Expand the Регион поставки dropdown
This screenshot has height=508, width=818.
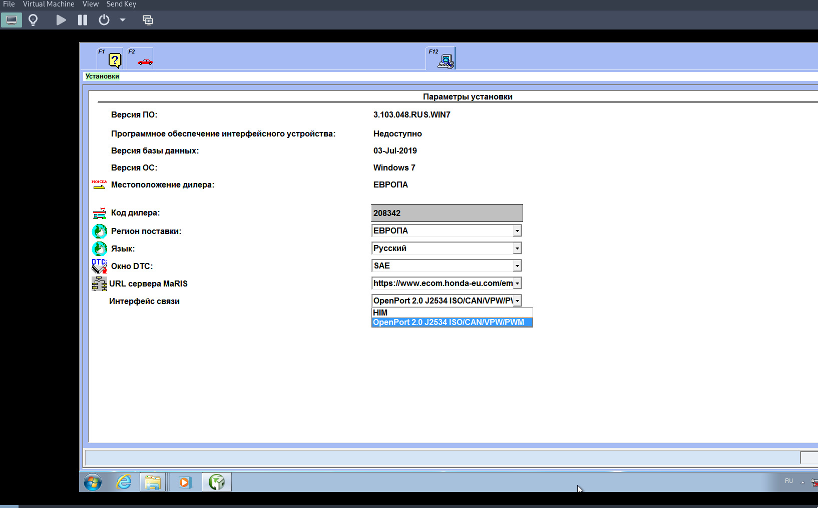(517, 231)
